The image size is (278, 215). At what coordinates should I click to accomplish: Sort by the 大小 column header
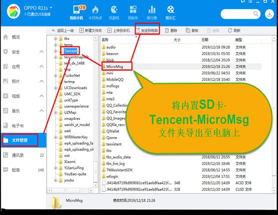[x=186, y=39]
